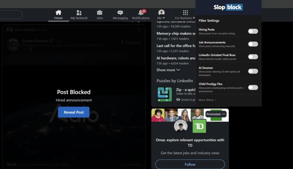Open the LinkedIn Home tab
293x169 pixels.
click(59, 15)
